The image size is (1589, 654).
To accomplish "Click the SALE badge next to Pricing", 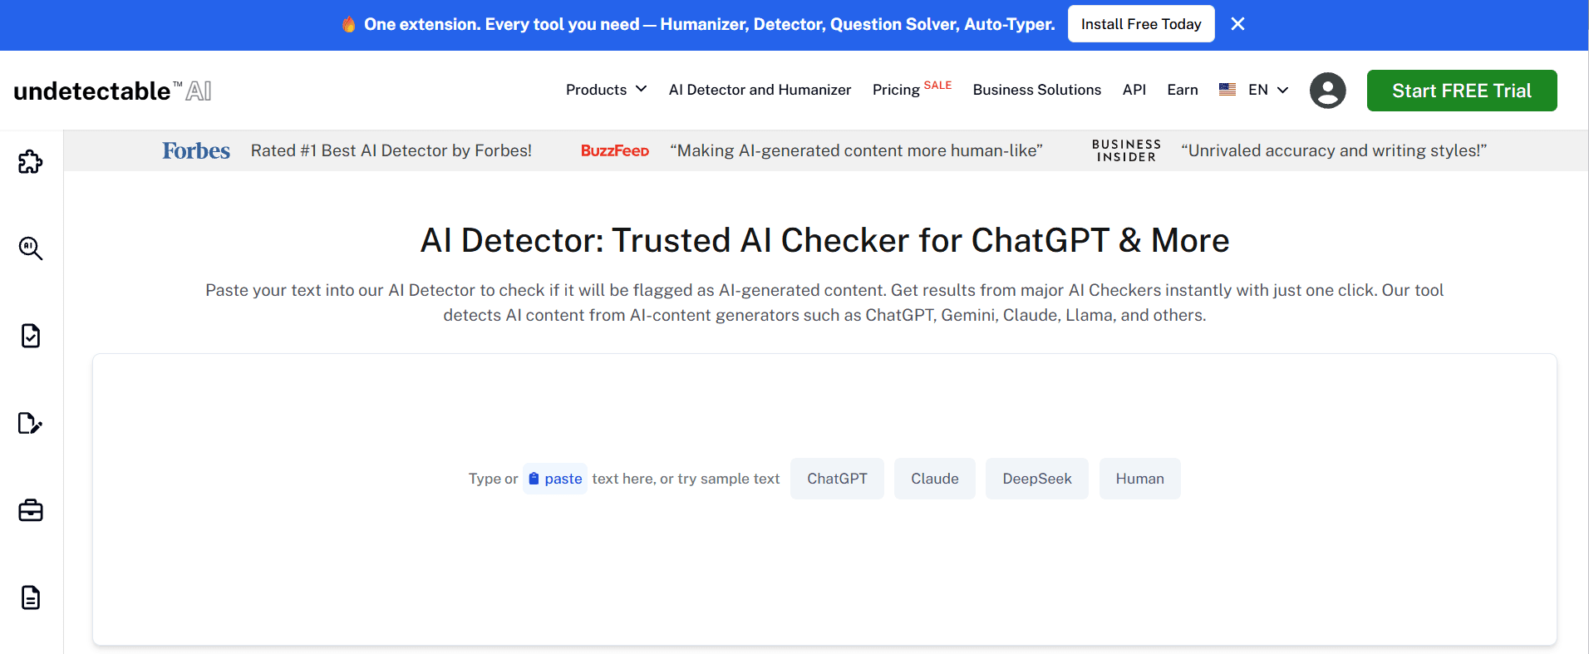I will (937, 85).
